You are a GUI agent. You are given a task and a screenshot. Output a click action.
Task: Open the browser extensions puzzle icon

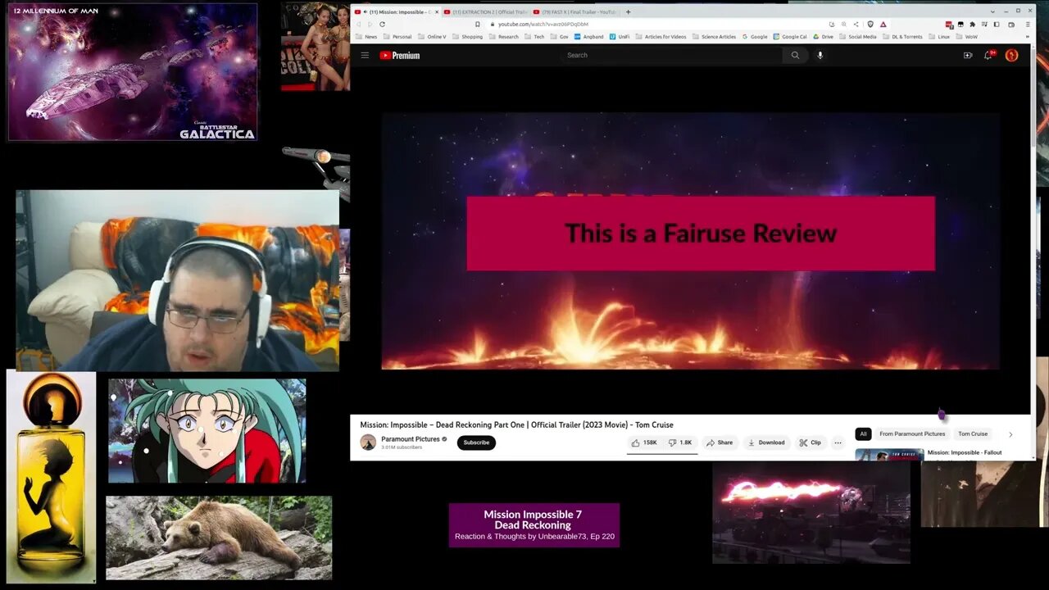click(x=972, y=24)
